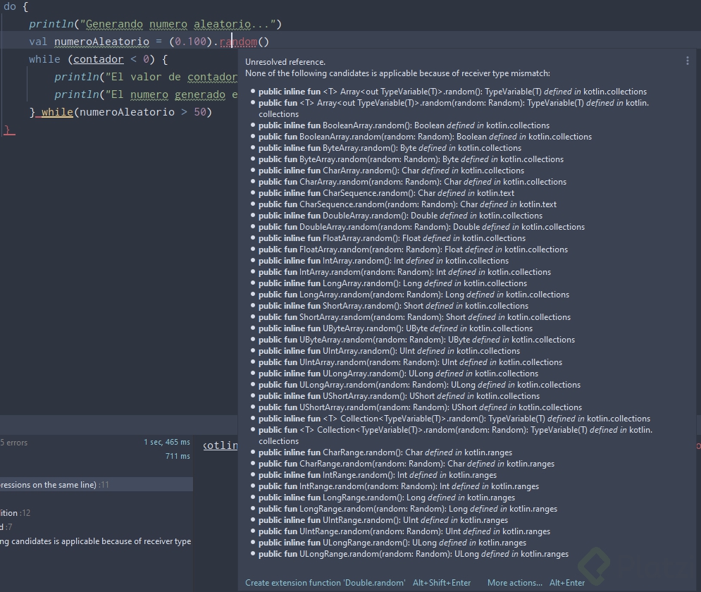
Task: Click the '5 errors' summary label
Action: 15,442
